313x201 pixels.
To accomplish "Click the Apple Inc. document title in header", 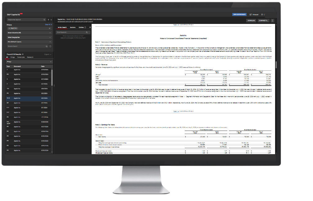I will coord(61,19).
